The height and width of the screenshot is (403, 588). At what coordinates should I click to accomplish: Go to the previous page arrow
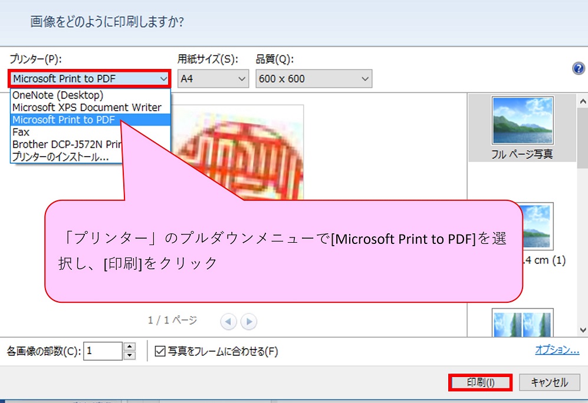pos(229,322)
